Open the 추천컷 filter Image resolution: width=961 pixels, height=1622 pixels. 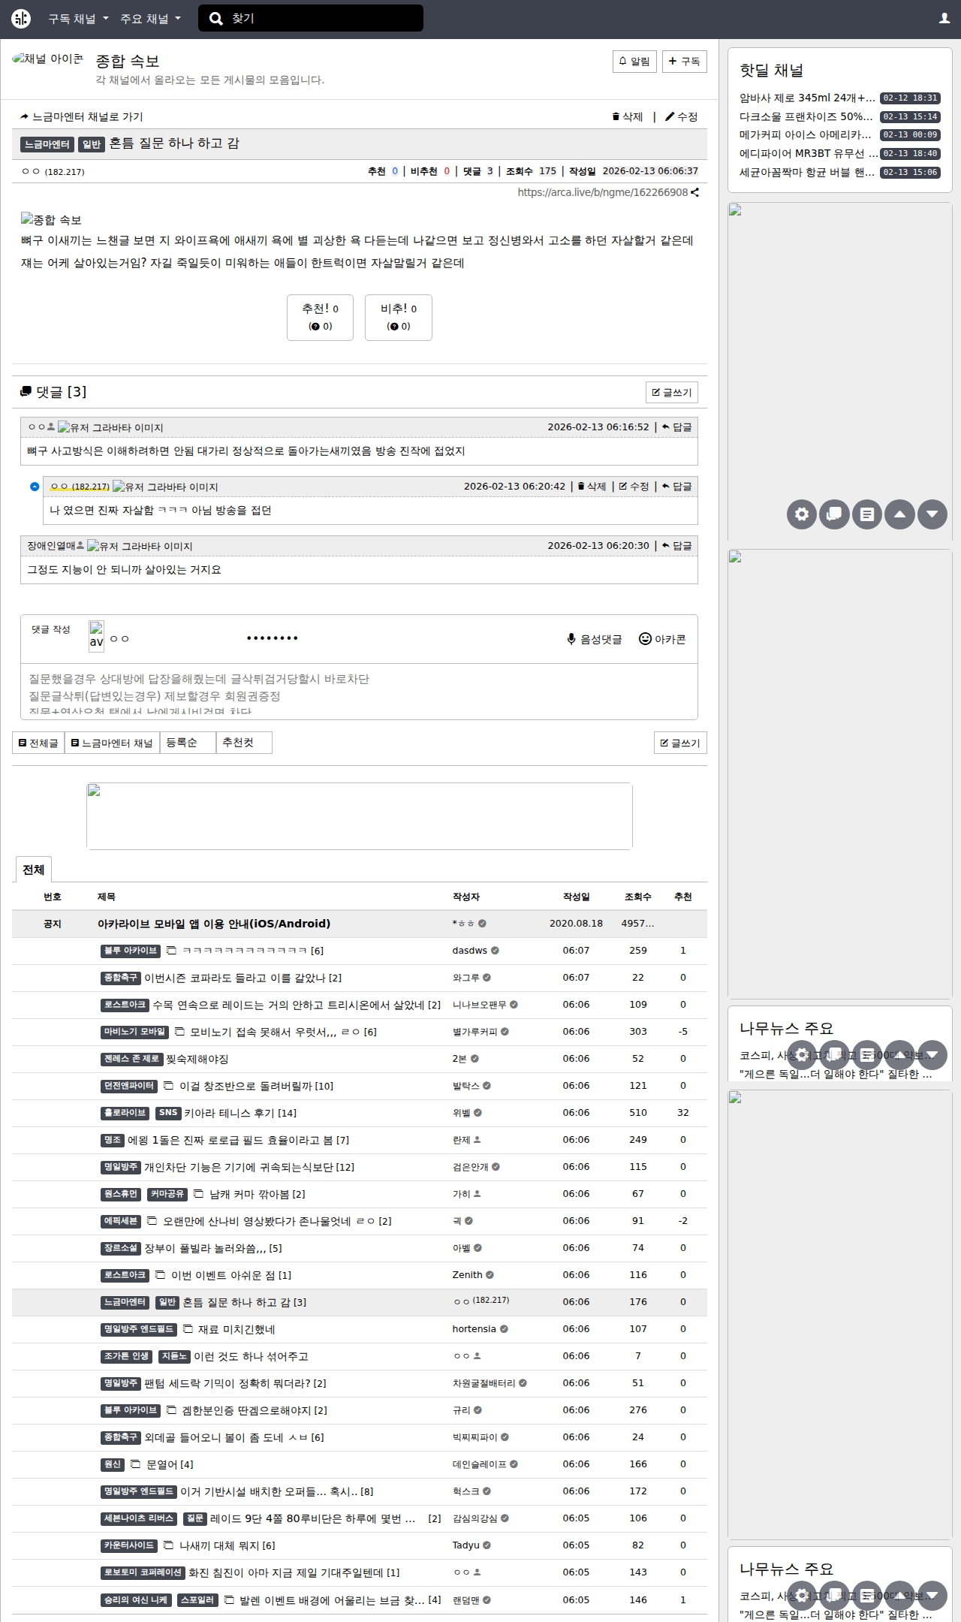point(244,743)
